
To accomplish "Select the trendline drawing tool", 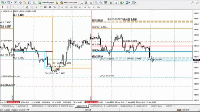I will 22,7.
